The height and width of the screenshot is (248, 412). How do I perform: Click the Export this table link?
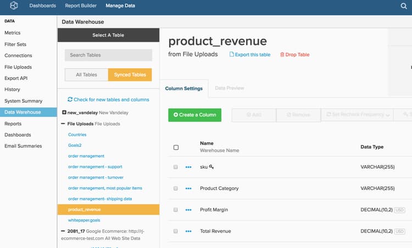coord(250,54)
